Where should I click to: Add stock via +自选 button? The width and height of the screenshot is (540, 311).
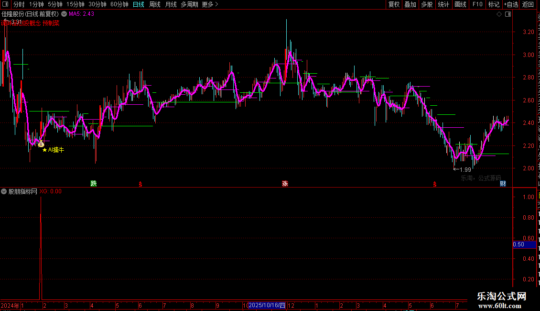coord(511,4)
